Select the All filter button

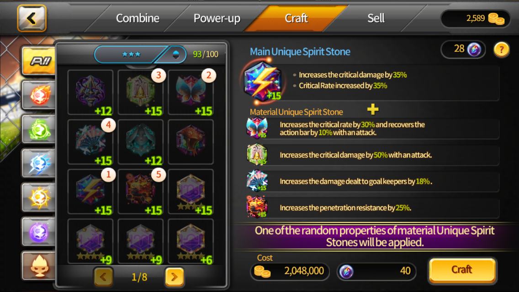[x=39, y=61]
